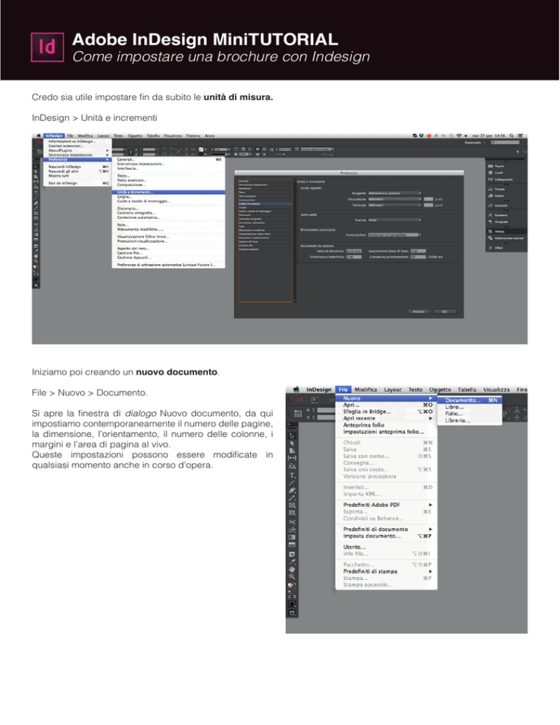560x725 pixels.
Task: Click the Tasti di direzione value field
Action: [x=354, y=251]
